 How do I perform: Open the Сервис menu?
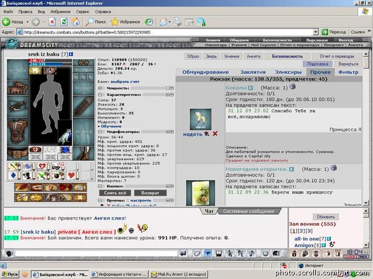[83, 12]
